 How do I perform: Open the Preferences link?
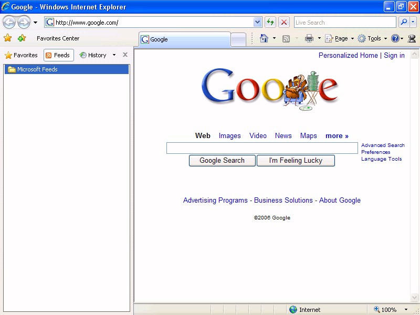tap(375, 152)
